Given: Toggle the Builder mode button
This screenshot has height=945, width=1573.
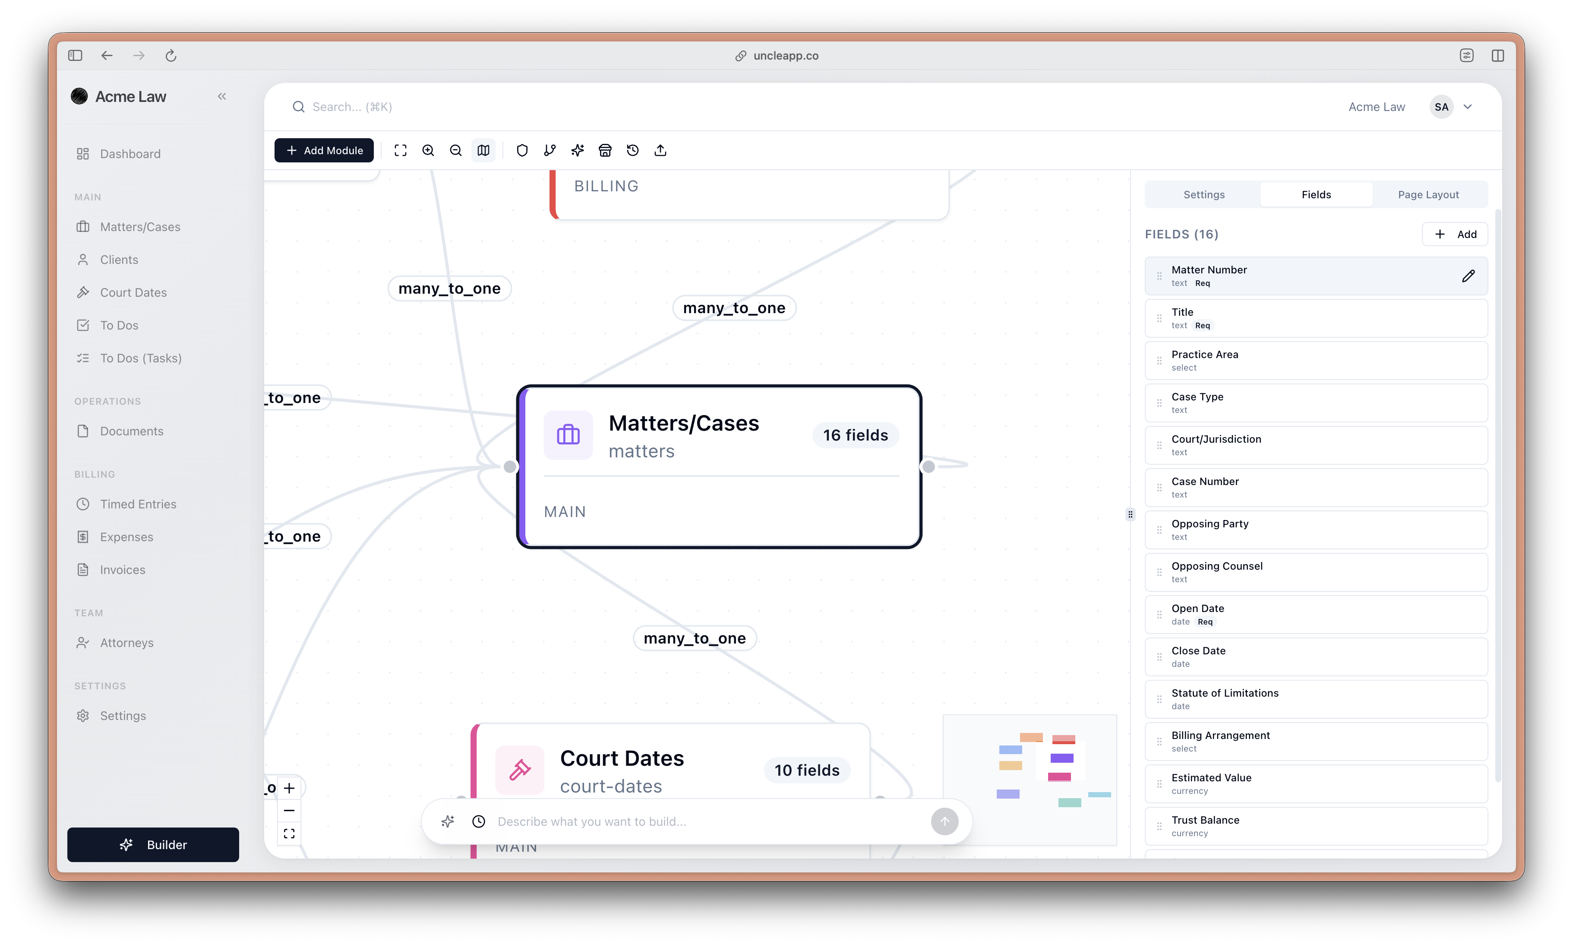Looking at the screenshot, I should point(153,844).
